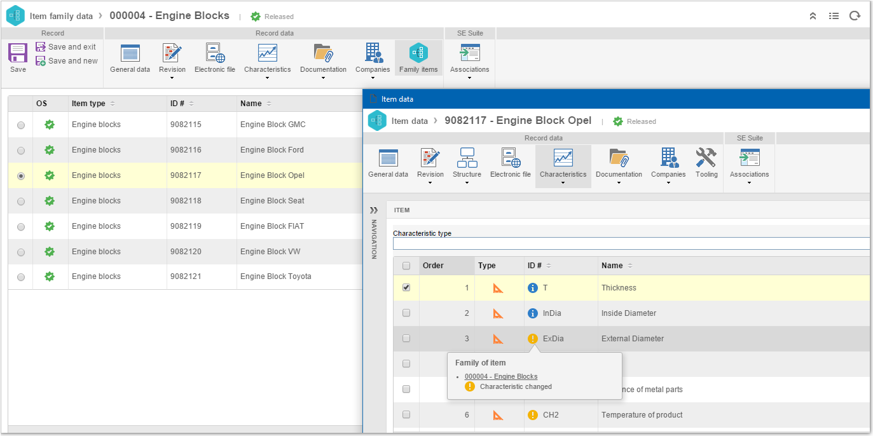
Task: Click the Characteristic type input field
Action: [631, 243]
